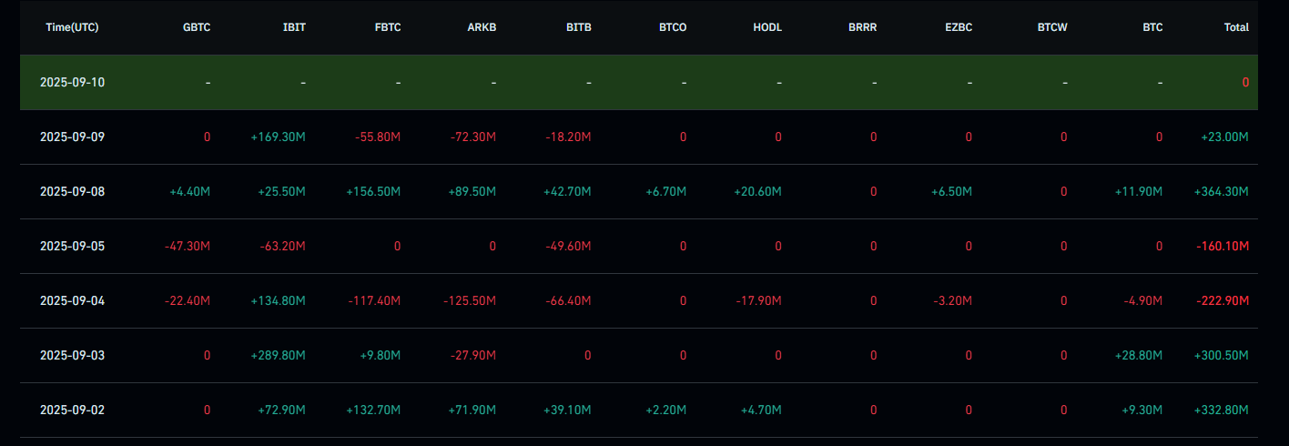Sort by the Total column header
Viewport: 1289px width, 446px height.
coord(1236,27)
